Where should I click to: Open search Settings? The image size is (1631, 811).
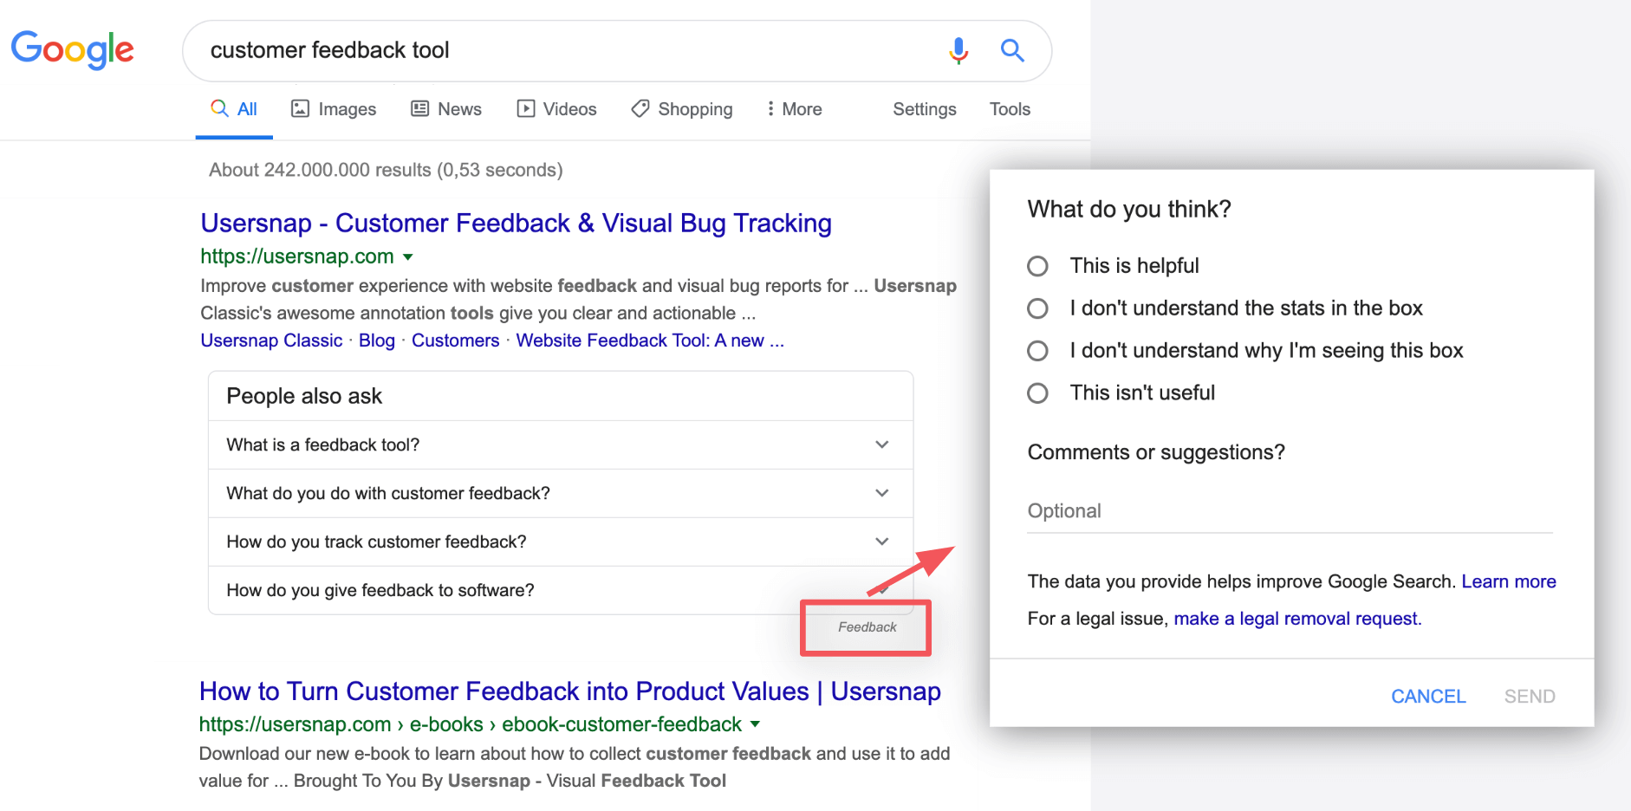click(925, 109)
